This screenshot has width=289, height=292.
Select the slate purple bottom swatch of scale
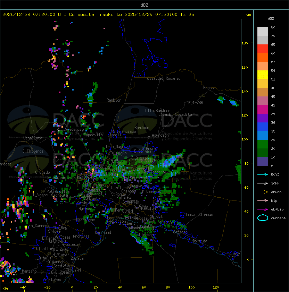point(263,162)
